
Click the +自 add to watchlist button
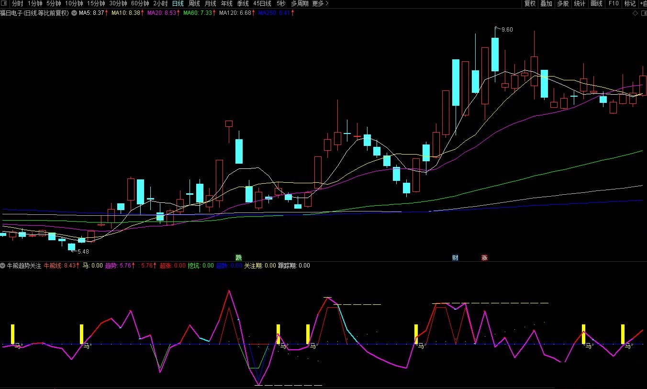point(643,3)
